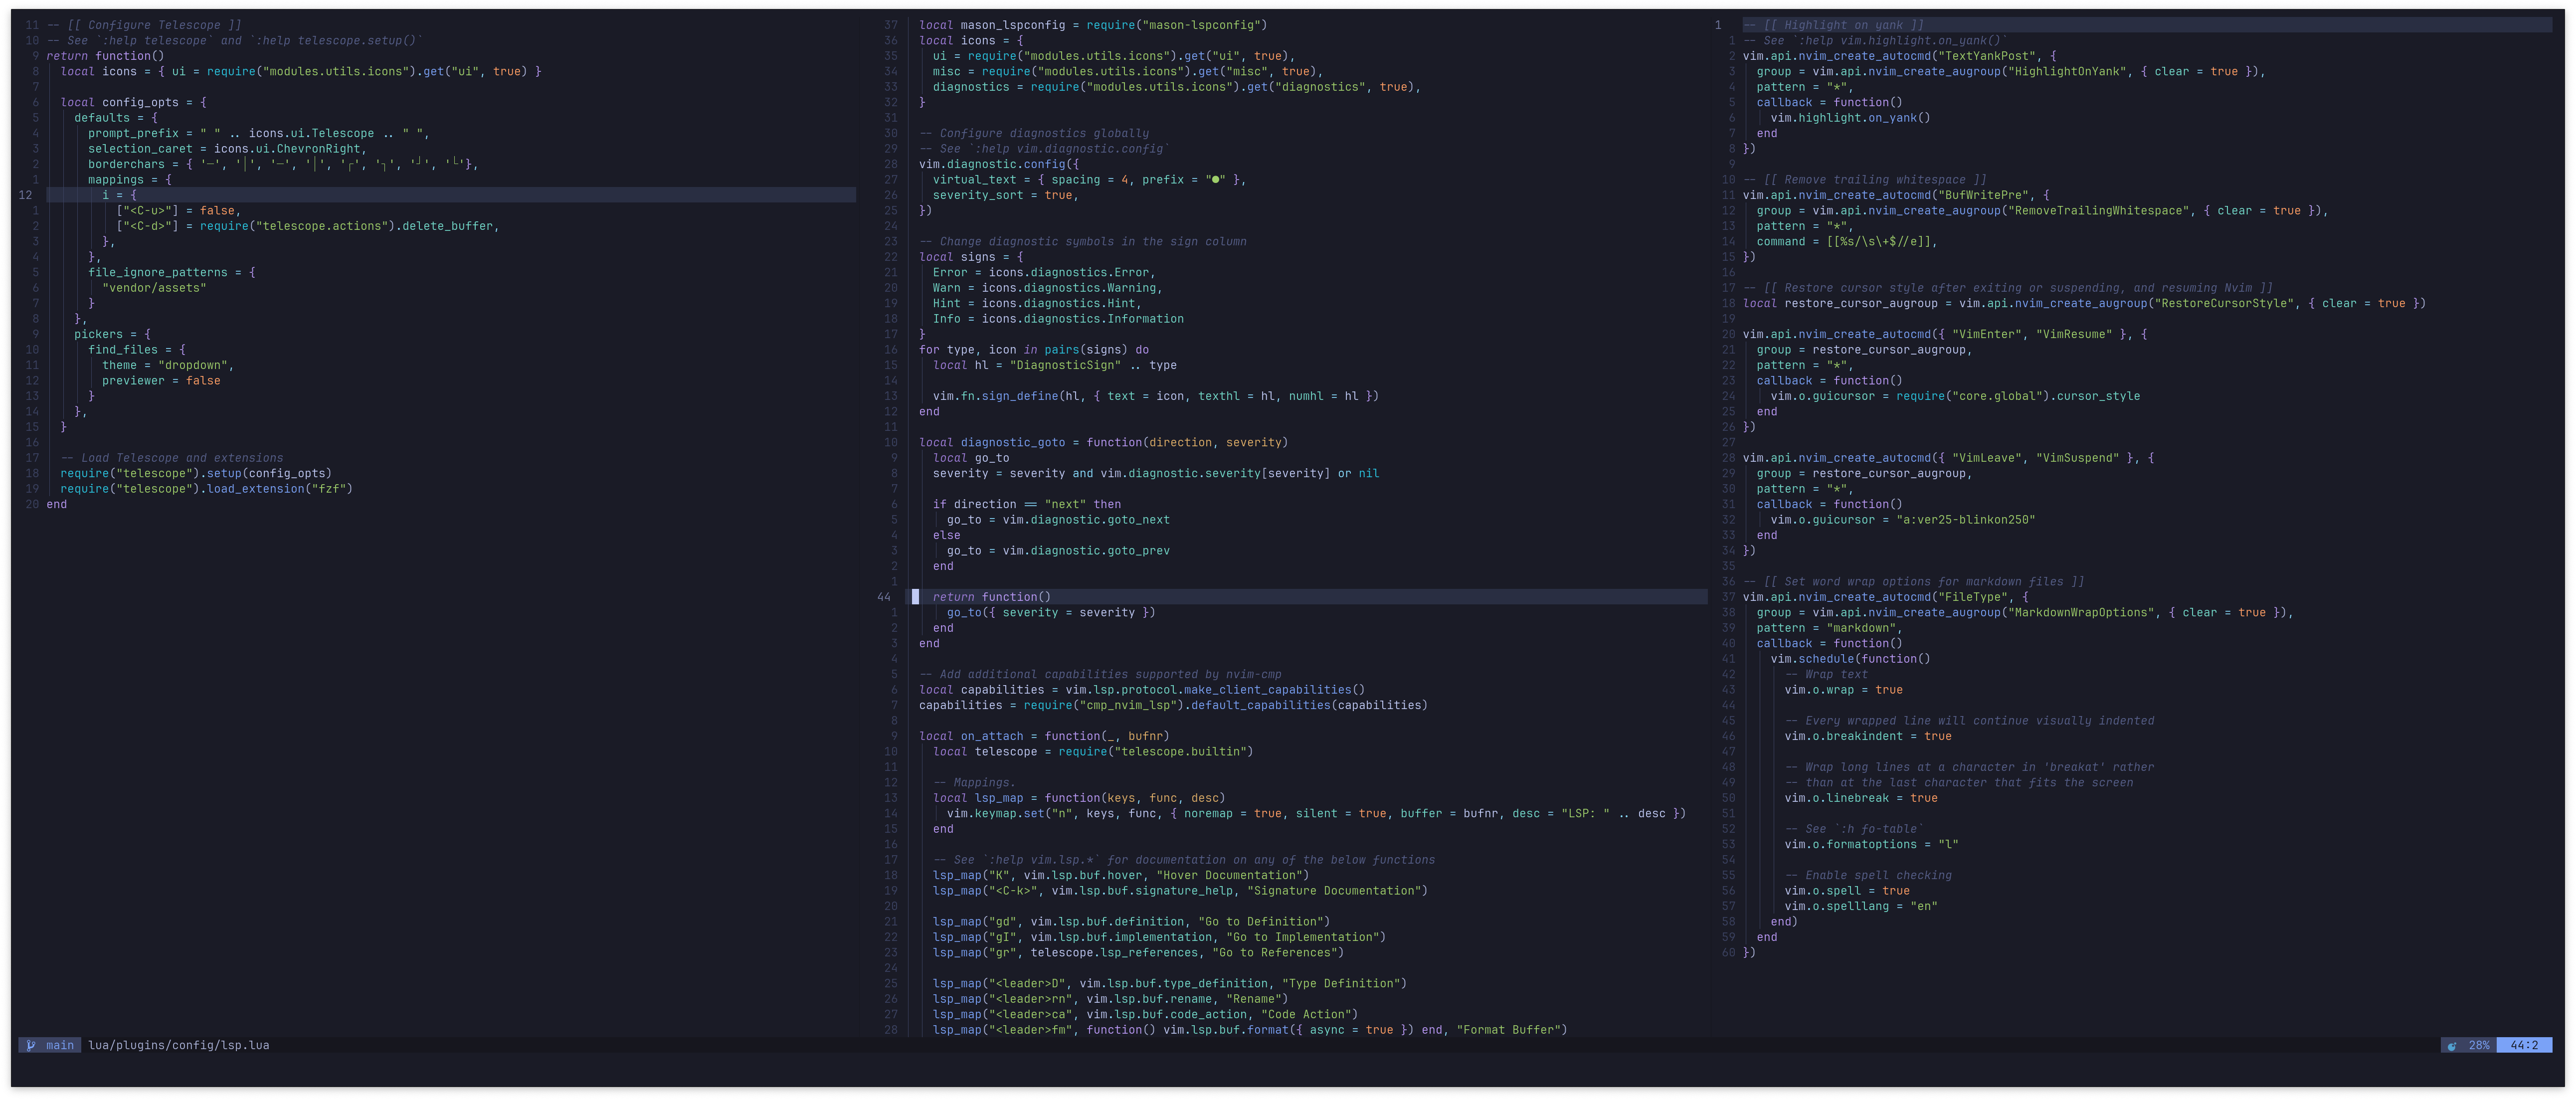Click lsp_map("K") Hover Documentation line

[1121, 875]
